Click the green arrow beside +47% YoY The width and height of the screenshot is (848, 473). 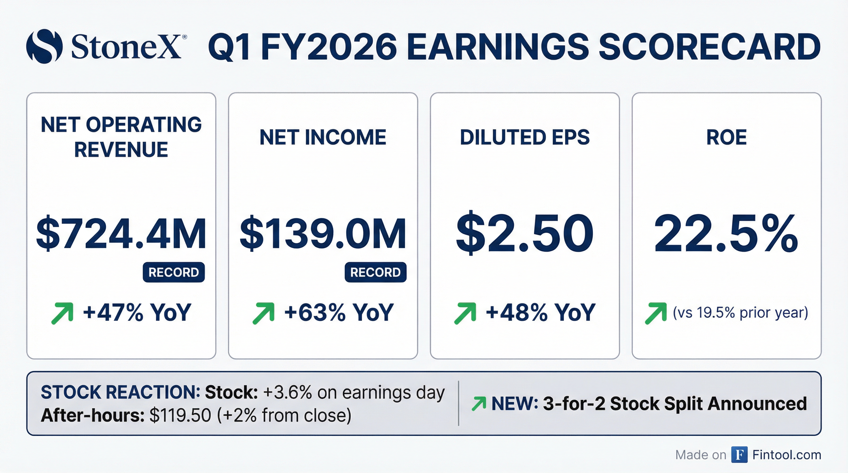point(62,313)
